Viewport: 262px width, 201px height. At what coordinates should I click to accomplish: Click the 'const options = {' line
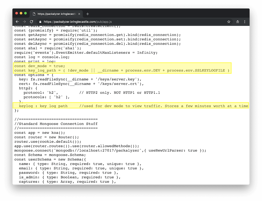click(x=34, y=75)
